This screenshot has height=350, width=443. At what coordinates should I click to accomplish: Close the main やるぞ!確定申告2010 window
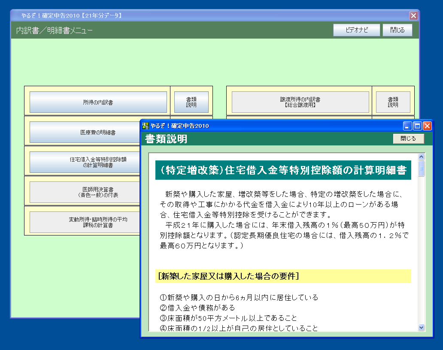pyautogui.click(x=414, y=15)
